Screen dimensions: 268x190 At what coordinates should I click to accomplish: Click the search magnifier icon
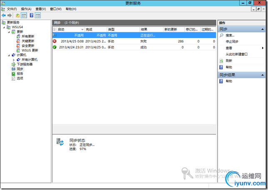[x=221, y=35]
